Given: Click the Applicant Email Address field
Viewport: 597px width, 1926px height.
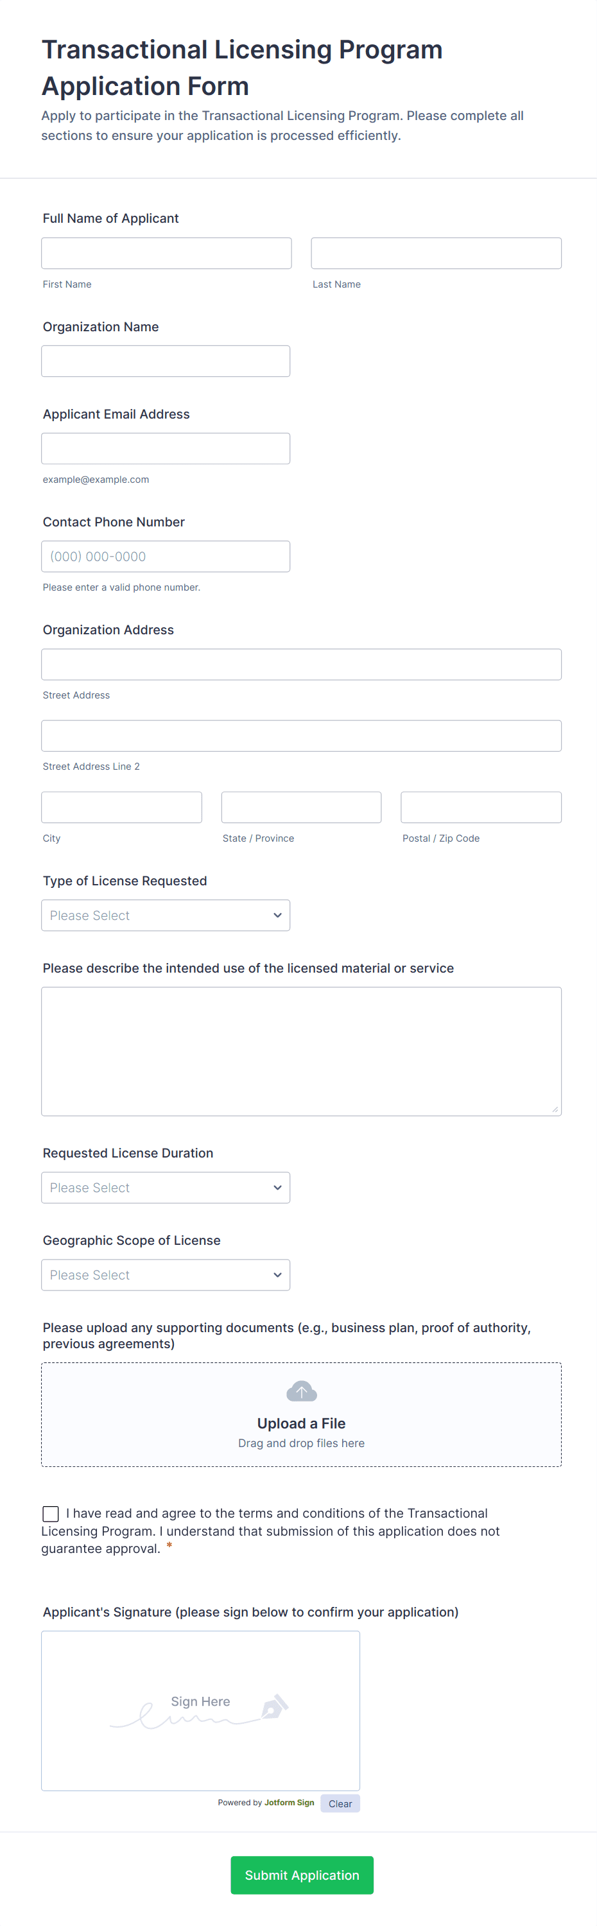Looking at the screenshot, I should click(x=165, y=449).
